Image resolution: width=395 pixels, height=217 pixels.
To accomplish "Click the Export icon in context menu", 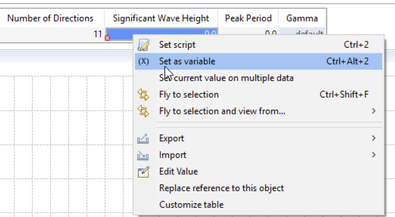I will 143,139.
